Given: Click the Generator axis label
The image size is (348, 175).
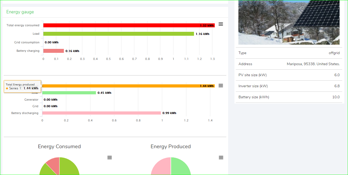Looking at the screenshot, I should (x=32, y=100).
